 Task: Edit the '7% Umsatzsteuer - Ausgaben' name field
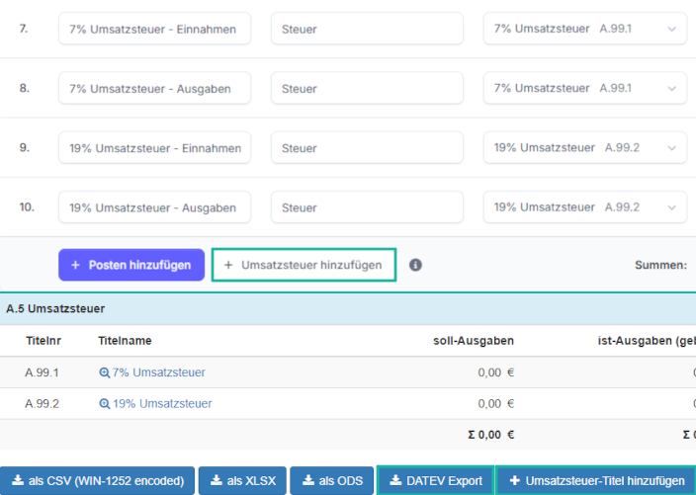tap(154, 88)
